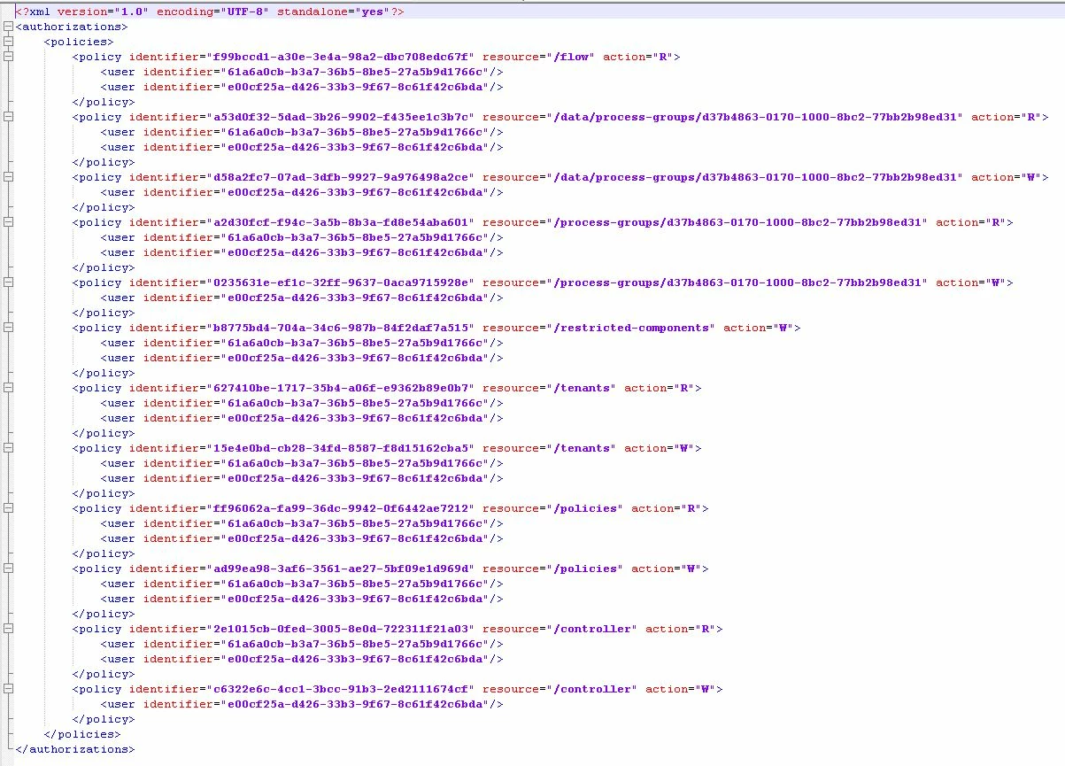Click policy identifier 15e4e0bd-cb28-34fd-8587-f8d15162cba5
1065x766 pixels.
(341, 448)
